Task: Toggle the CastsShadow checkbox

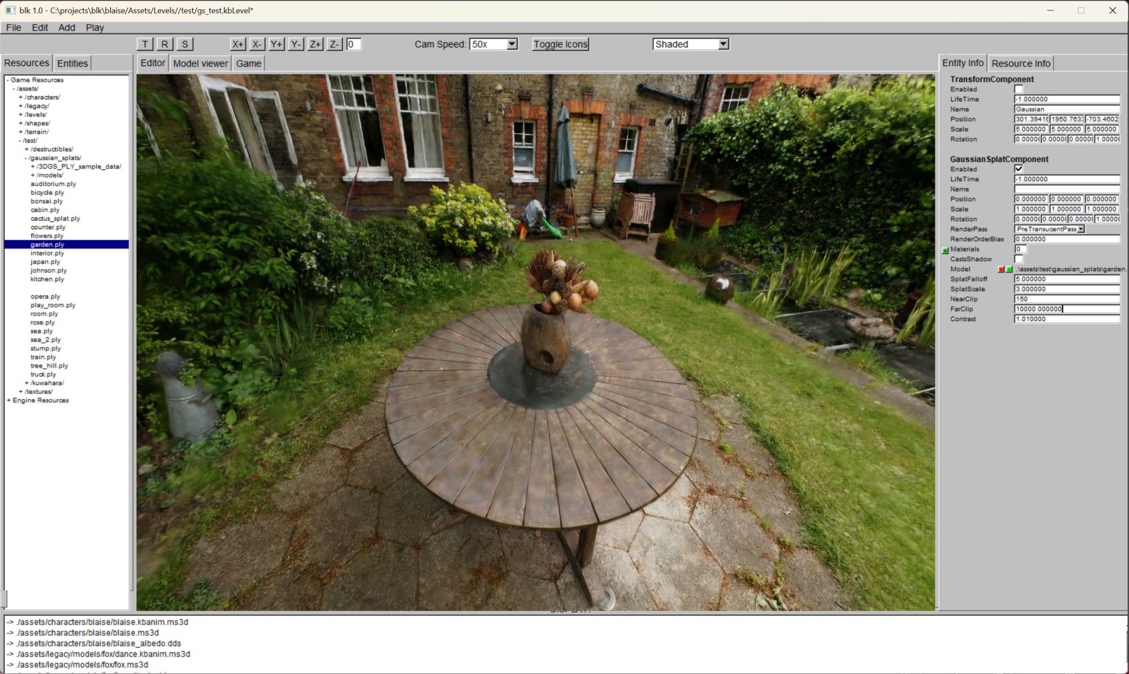Action: [1018, 259]
